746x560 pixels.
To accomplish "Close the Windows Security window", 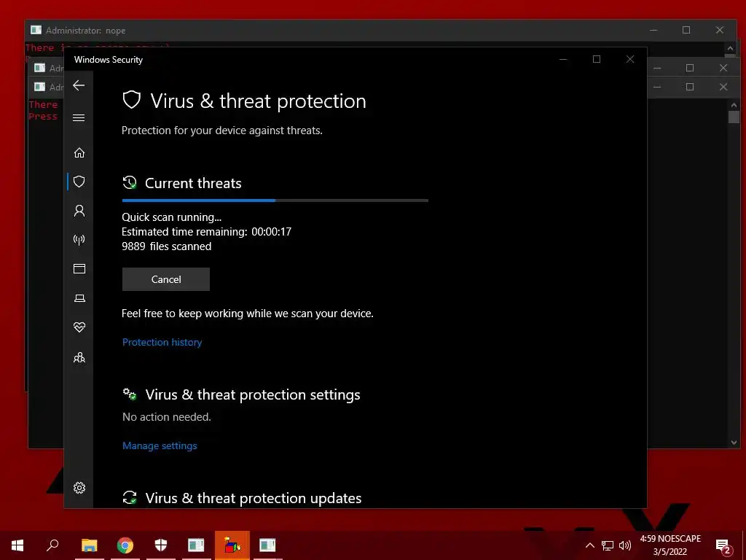I will tap(630, 59).
